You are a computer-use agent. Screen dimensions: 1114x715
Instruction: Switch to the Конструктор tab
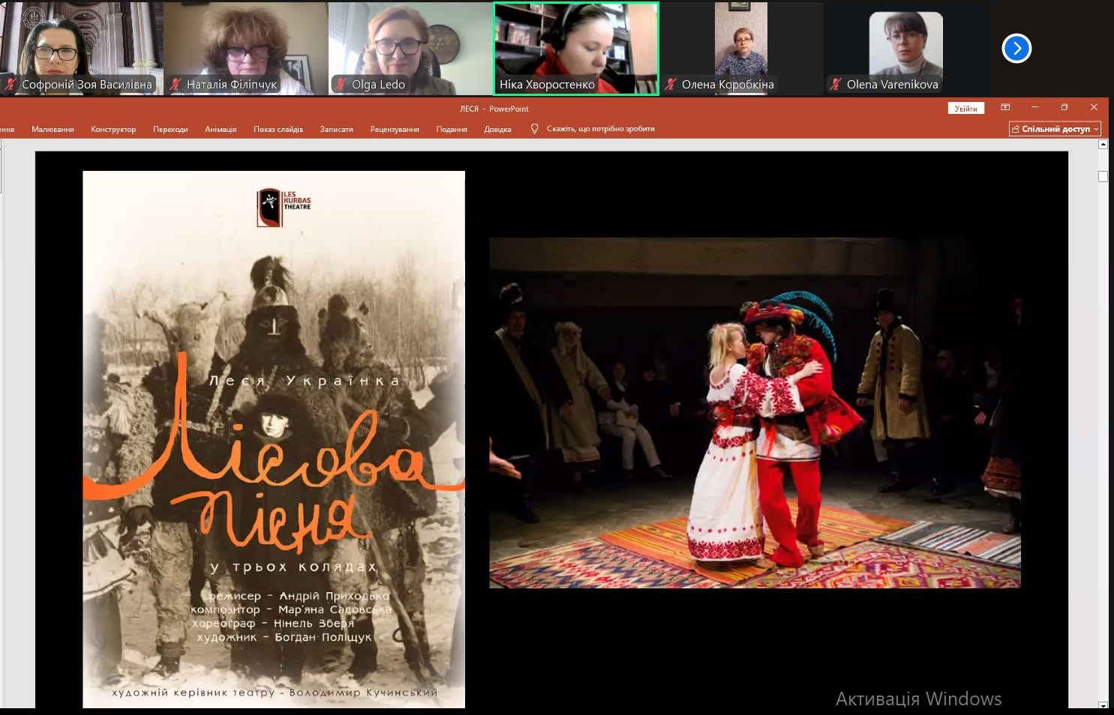(x=113, y=129)
